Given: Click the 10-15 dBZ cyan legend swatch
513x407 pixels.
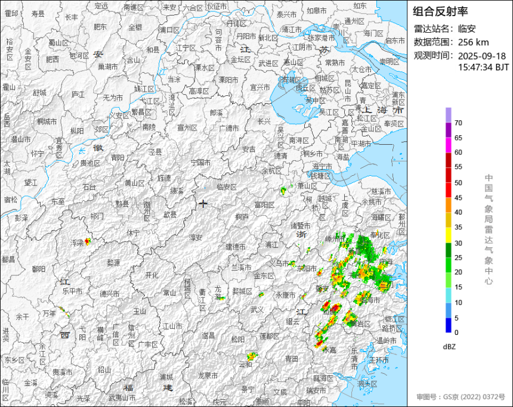Looking at the screenshot, I should [x=448, y=295].
